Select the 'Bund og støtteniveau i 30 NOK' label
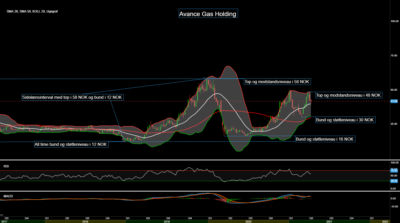 point(345,120)
